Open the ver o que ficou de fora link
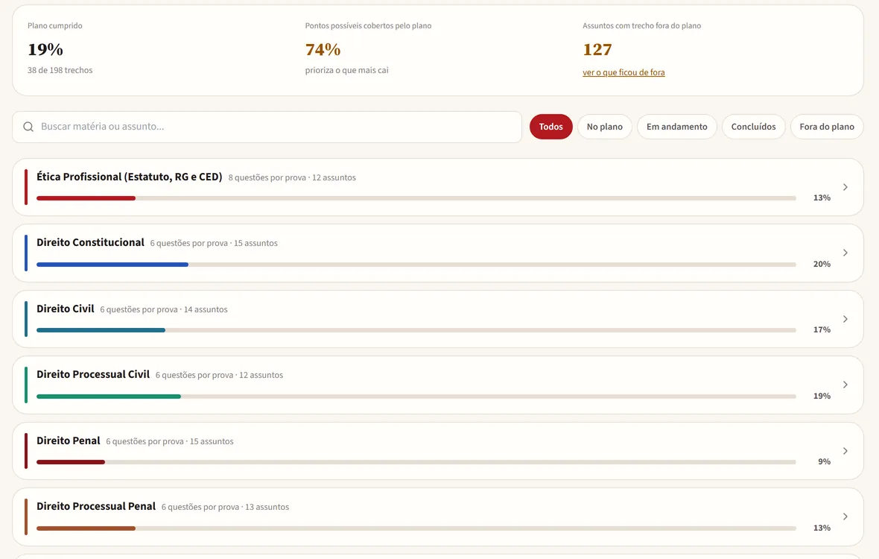Viewport: 879px width, 559px height. [x=623, y=72]
